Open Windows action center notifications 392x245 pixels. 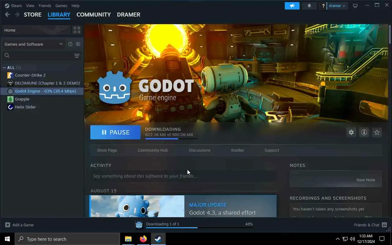[x=382, y=239]
